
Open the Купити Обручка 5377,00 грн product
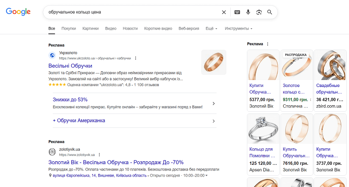click(263, 80)
